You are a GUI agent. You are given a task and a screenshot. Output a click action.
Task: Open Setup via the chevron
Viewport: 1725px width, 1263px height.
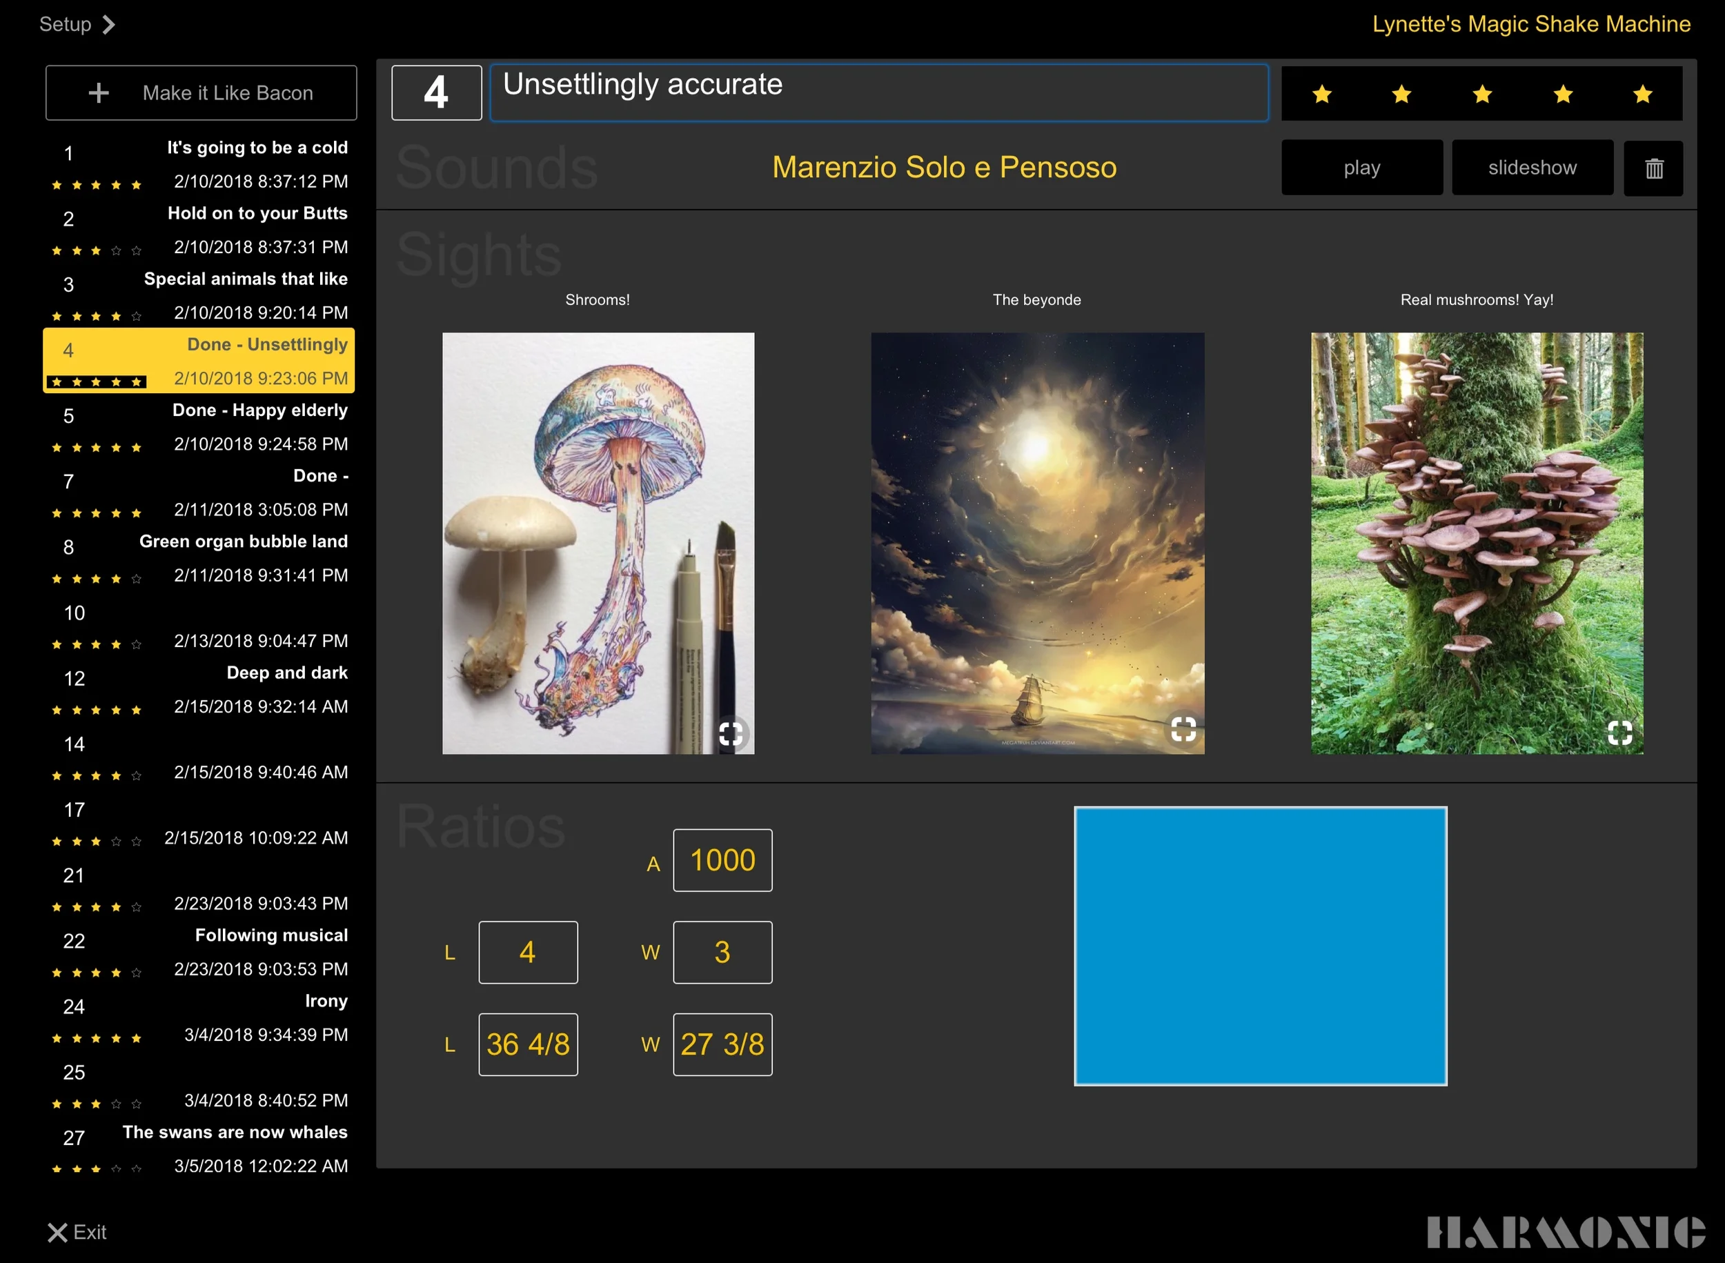109,24
